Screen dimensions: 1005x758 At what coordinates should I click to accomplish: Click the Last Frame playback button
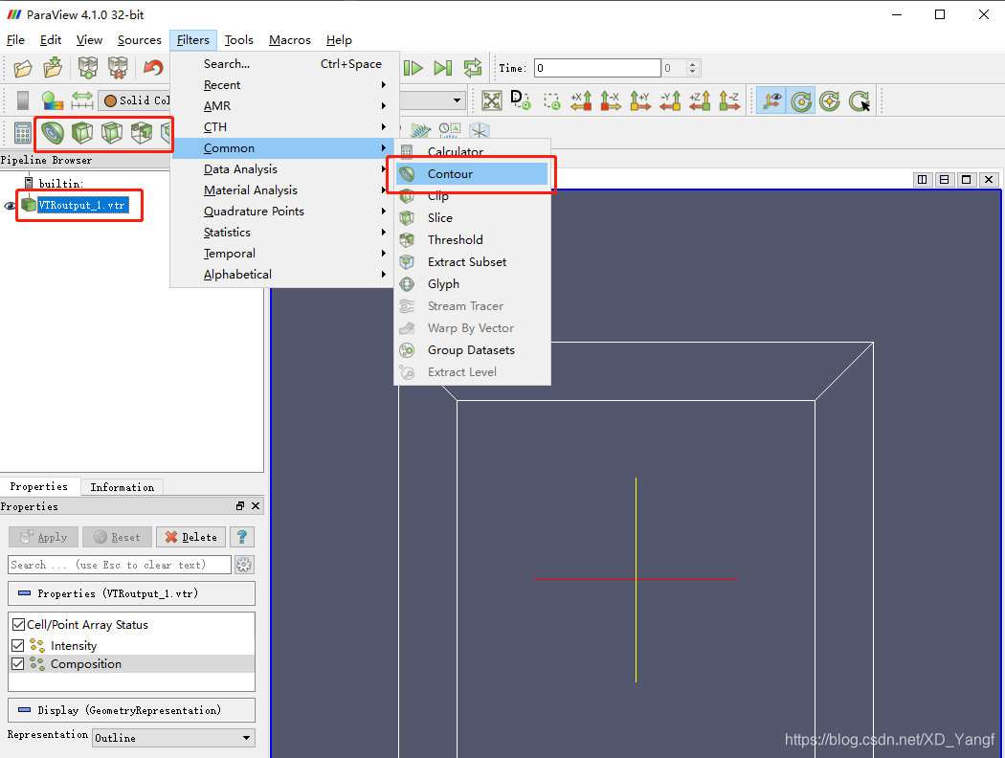(x=443, y=67)
